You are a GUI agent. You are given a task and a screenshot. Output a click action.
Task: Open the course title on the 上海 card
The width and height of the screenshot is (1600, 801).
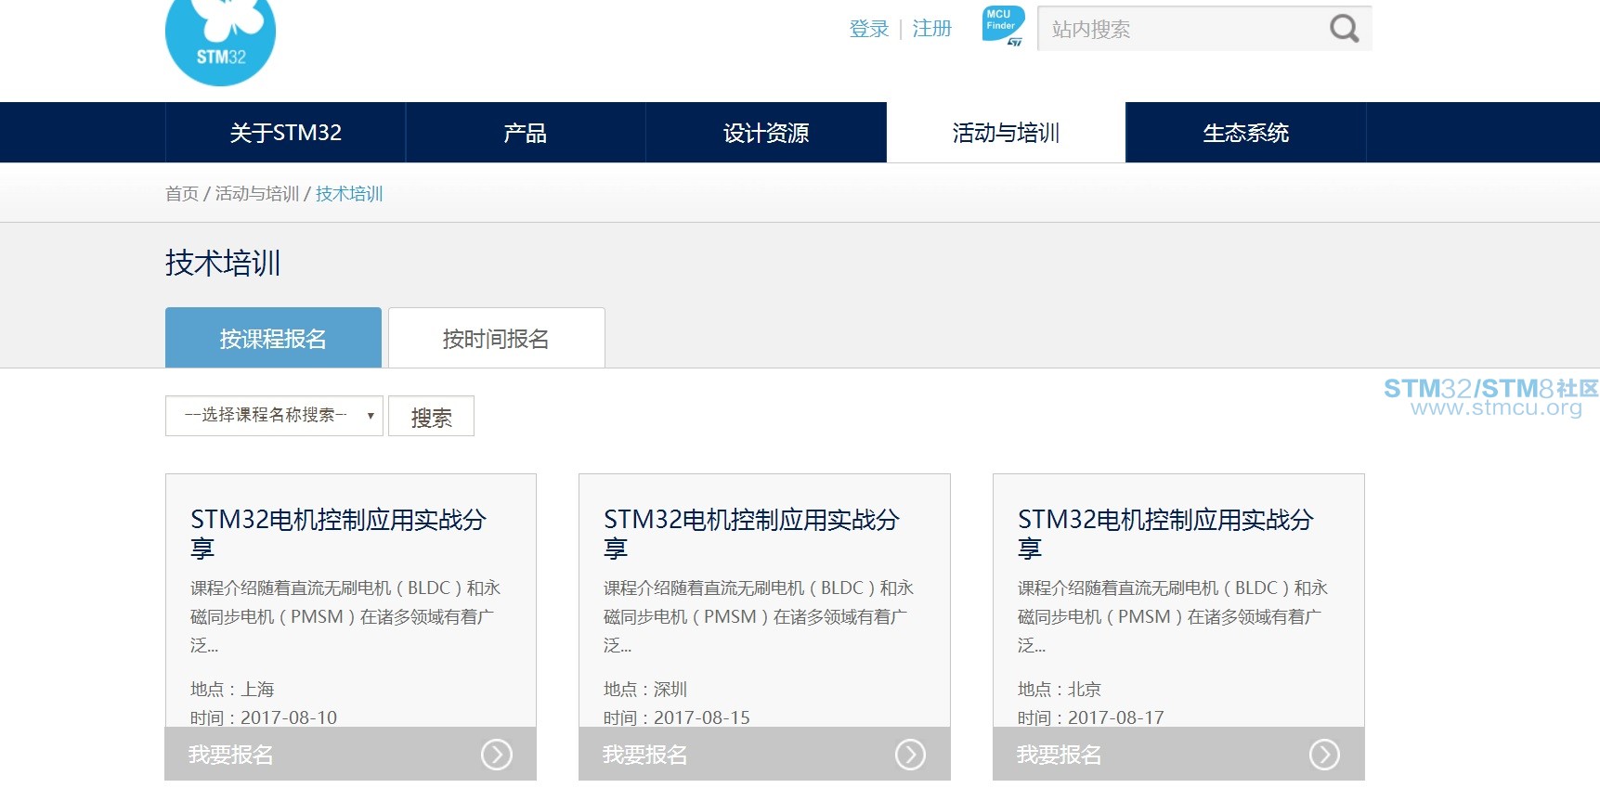tap(338, 534)
